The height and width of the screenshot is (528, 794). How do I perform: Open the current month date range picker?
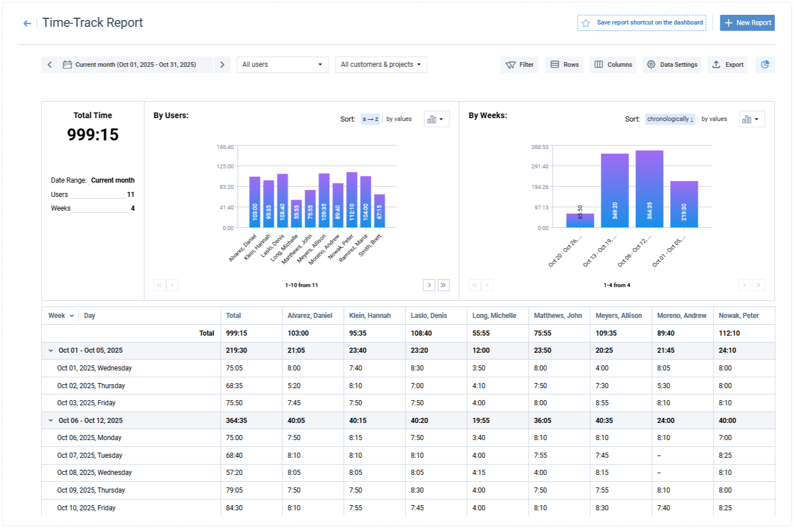tap(135, 65)
